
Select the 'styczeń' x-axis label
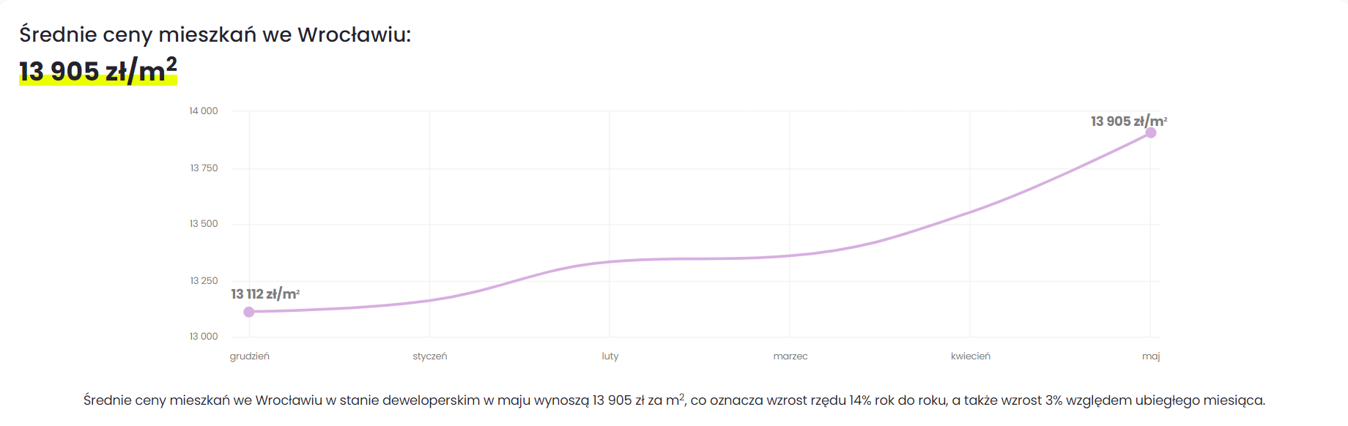coord(430,356)
